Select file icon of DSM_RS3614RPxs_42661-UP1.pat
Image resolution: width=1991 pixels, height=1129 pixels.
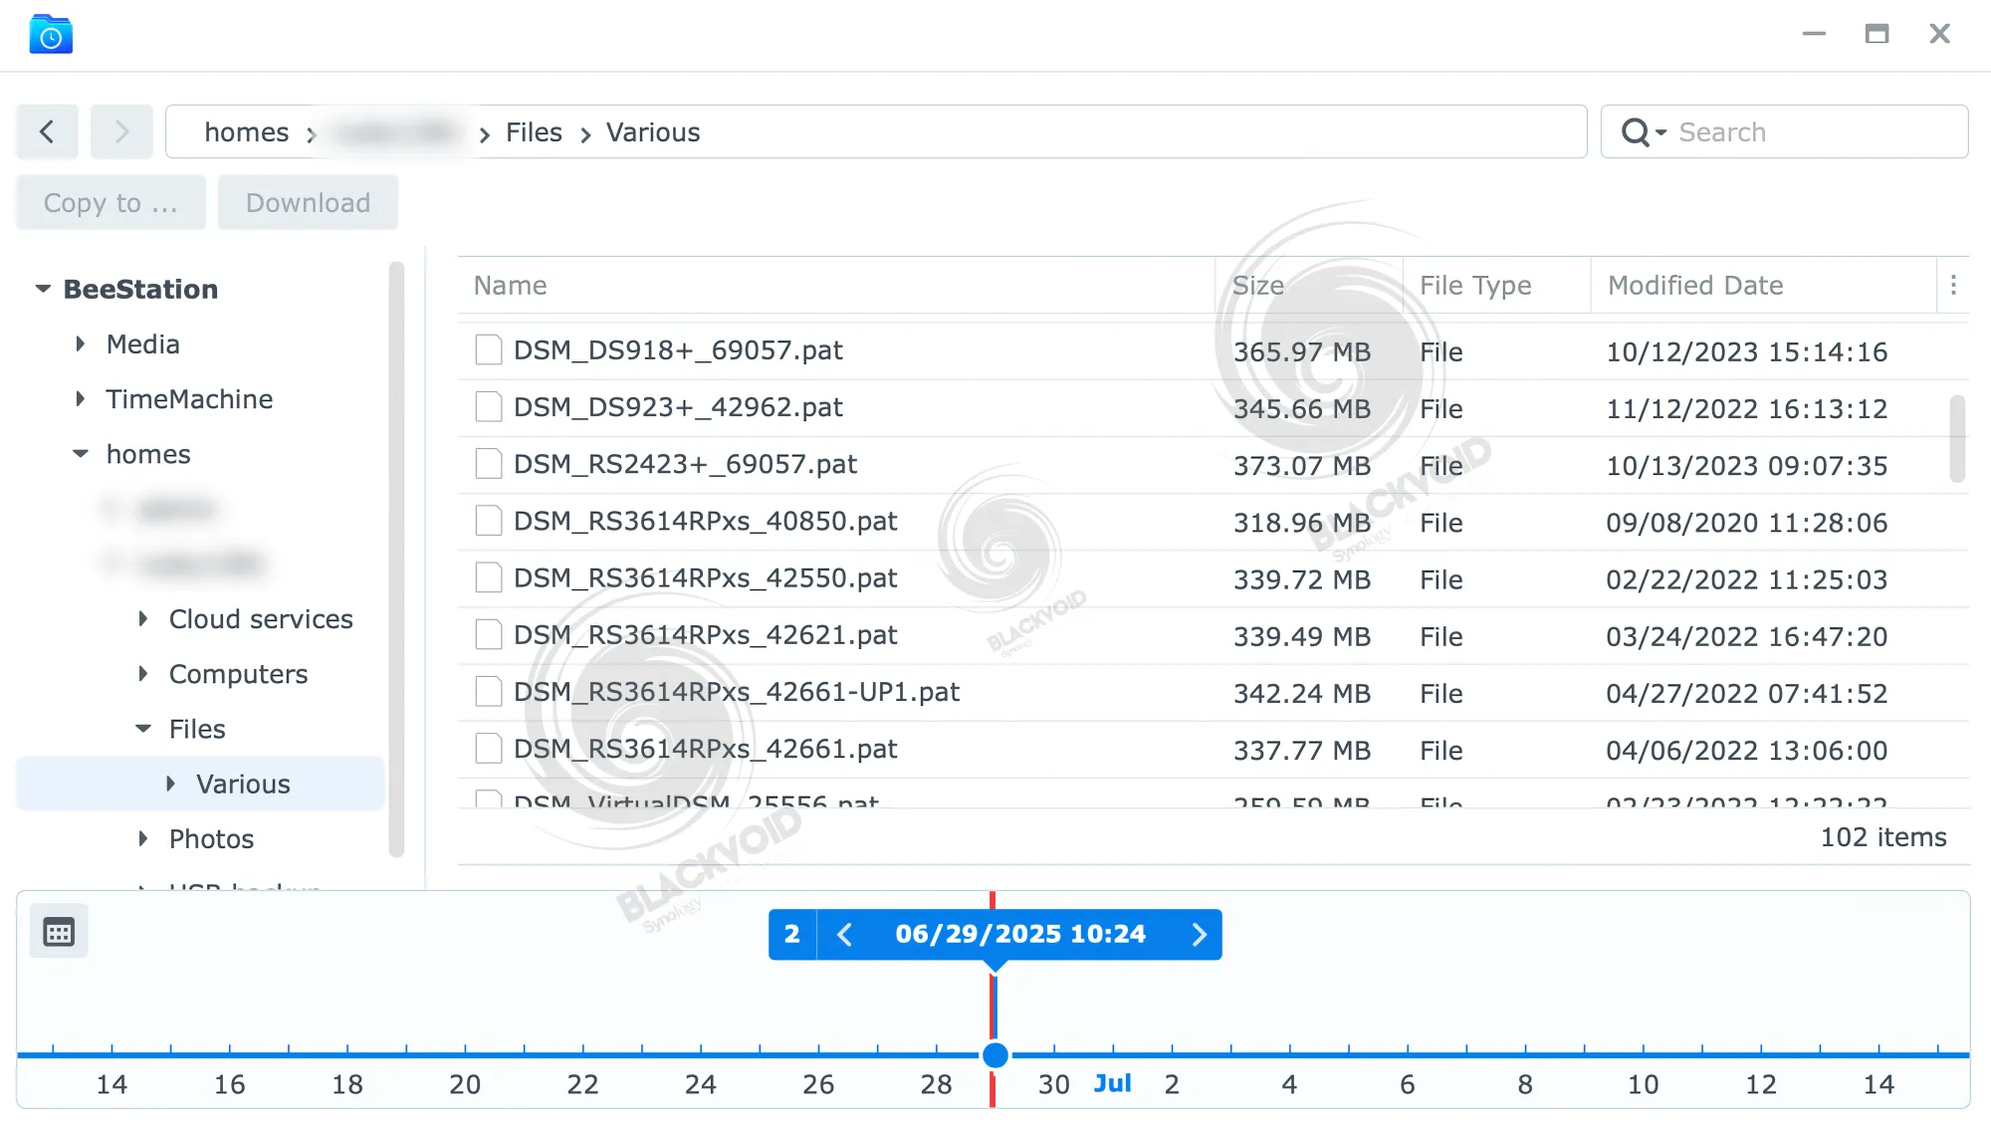click(488, 691)
